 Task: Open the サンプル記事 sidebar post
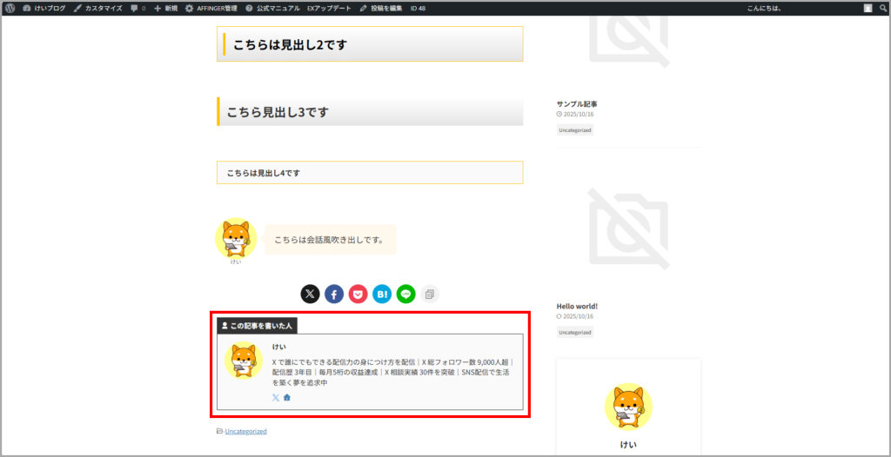coord(577,104)
